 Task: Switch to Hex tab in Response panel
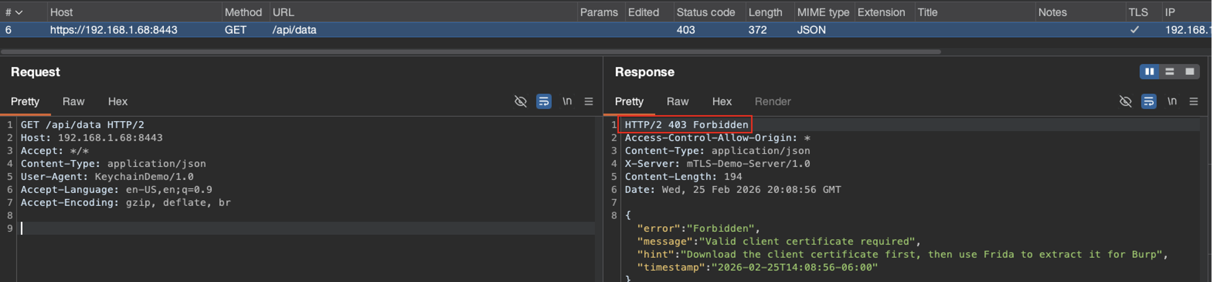[722, 101]
